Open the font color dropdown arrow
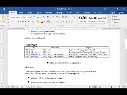The width and height of the screenshot is (127, 95). 44,22
